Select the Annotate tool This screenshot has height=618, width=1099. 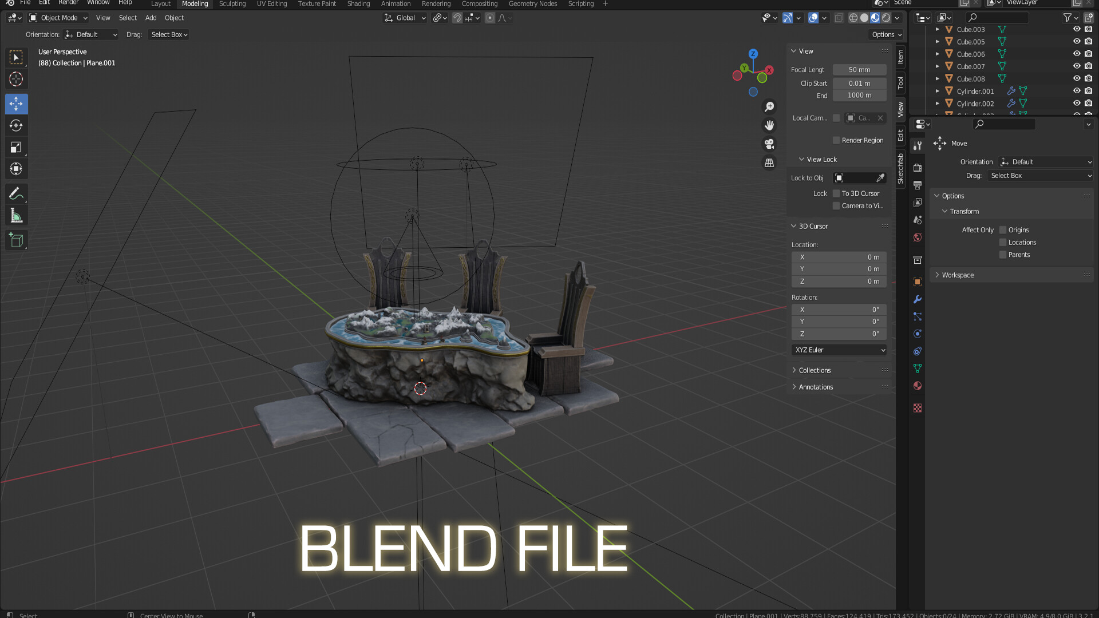coord(16,193)
